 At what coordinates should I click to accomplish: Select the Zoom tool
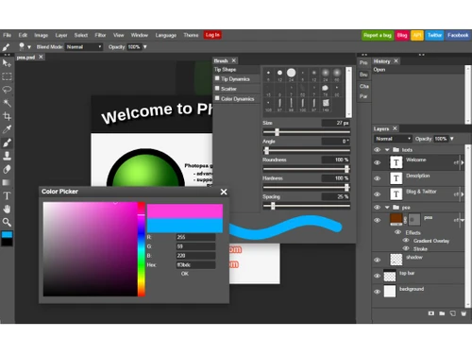7,222
